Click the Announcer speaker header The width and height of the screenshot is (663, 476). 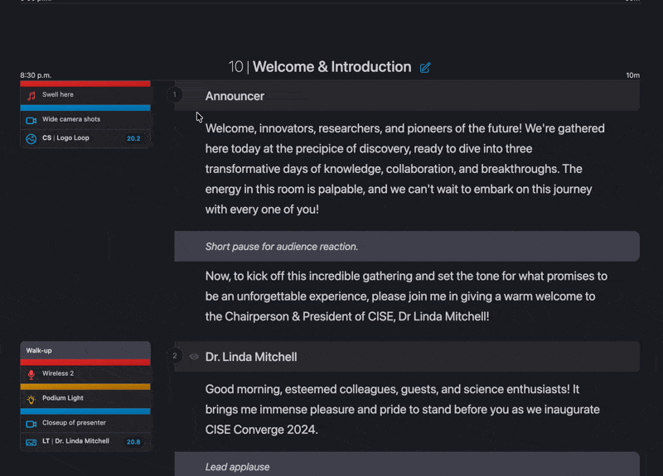pos(235,96)
